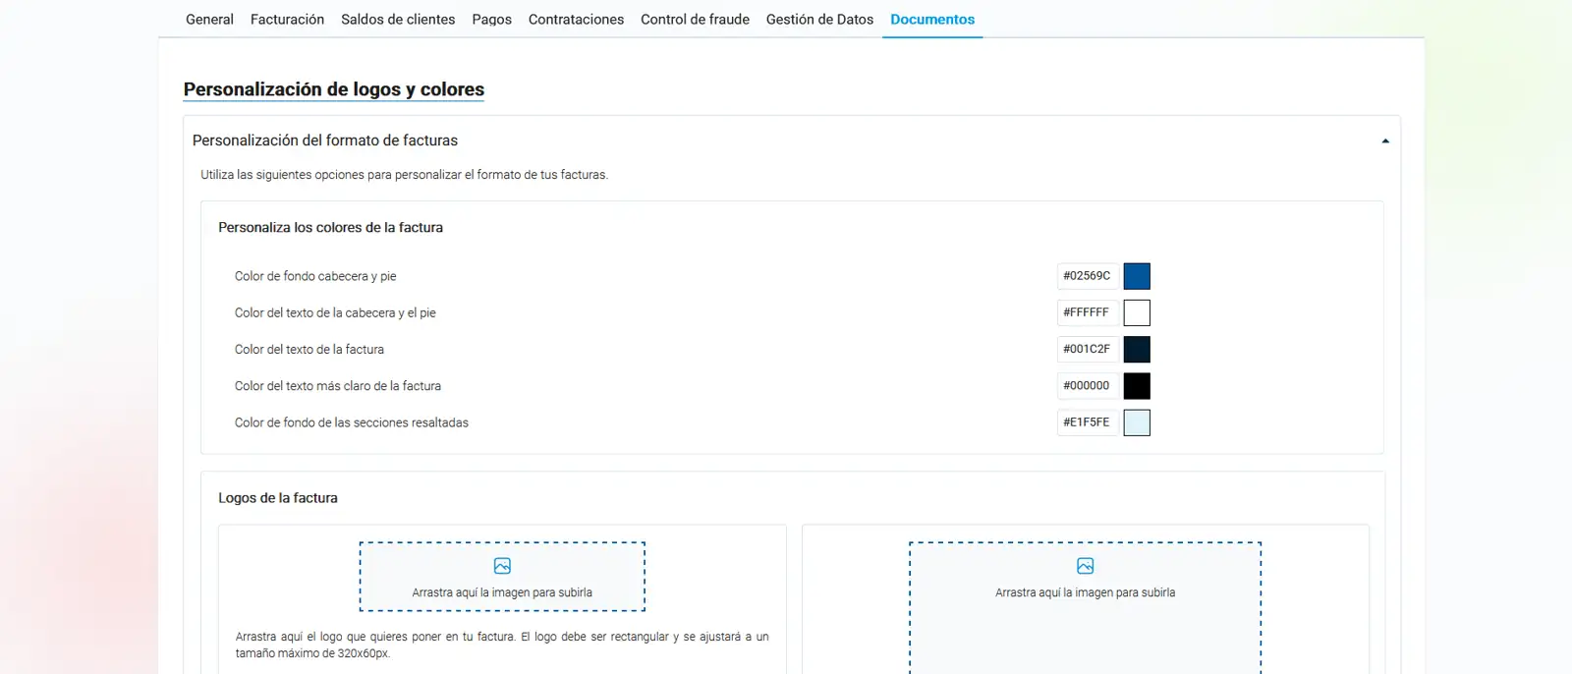
Task: Click image icon in right logo upload area
Action: coord(1085,566)
